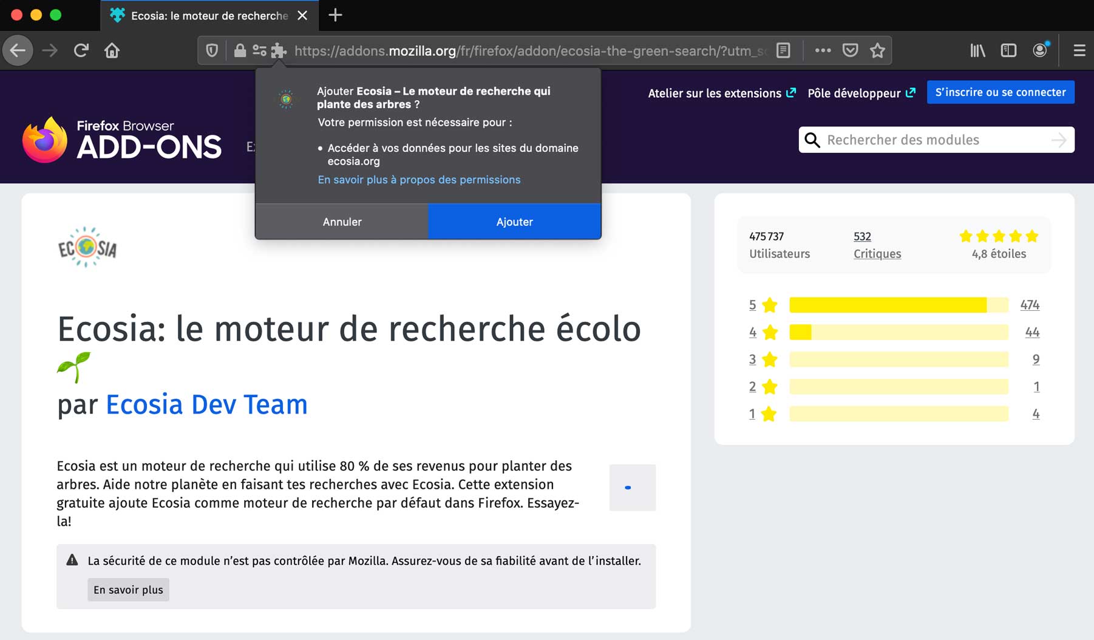The height and width of the screenshot is (640, 1094).
Task: Click the extension puzzle piece icon in the address bar
Action: click(x=279, y=50)
